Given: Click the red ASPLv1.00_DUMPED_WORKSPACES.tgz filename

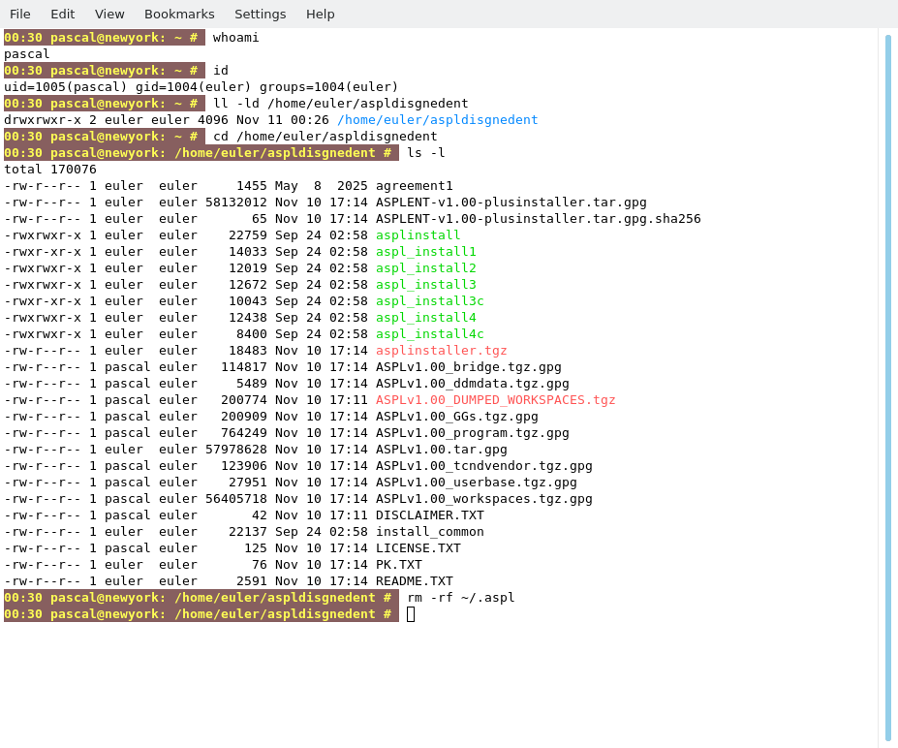Looking at the screenshot, I should pos(495,400).
